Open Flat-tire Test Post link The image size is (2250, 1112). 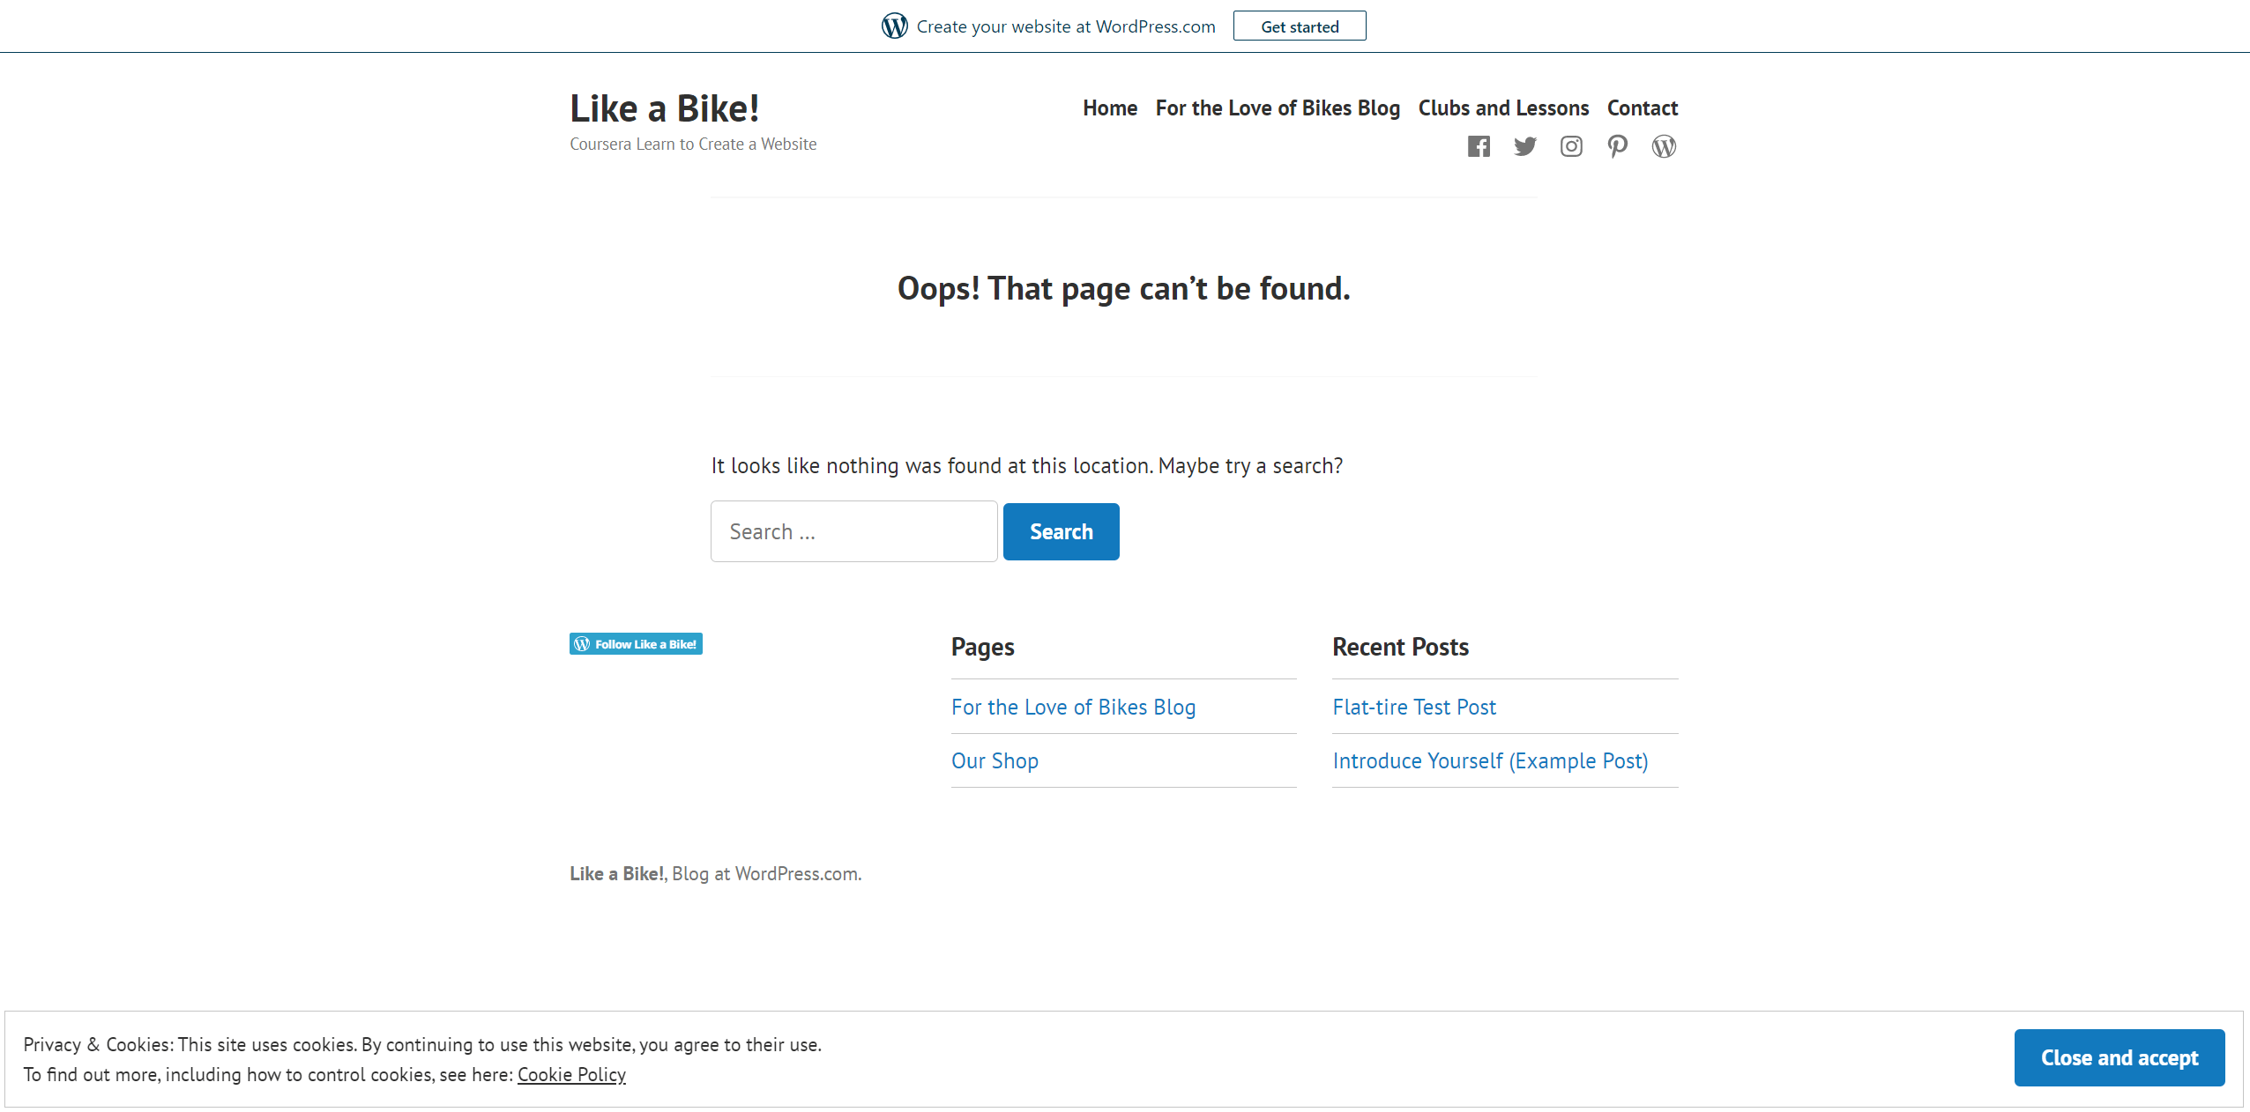pos(1414,707)
